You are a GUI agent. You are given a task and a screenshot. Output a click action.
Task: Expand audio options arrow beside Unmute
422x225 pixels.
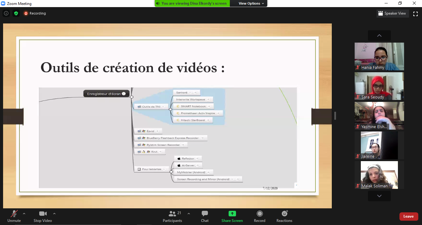(x=24, y=213)
